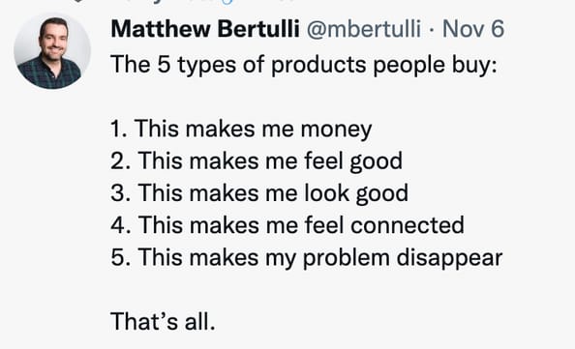Click the word "problem" in item five
This screenshot has width=575, height=349.
[x=346, y=258]
